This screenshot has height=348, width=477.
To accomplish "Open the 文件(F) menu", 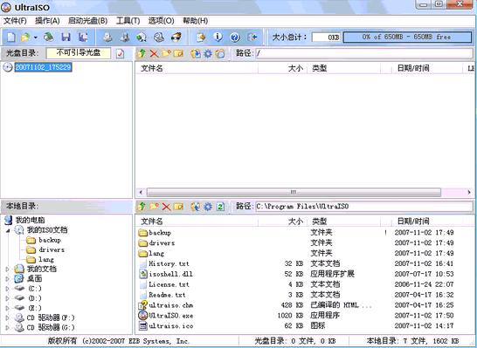I will [x=15, y=21].
